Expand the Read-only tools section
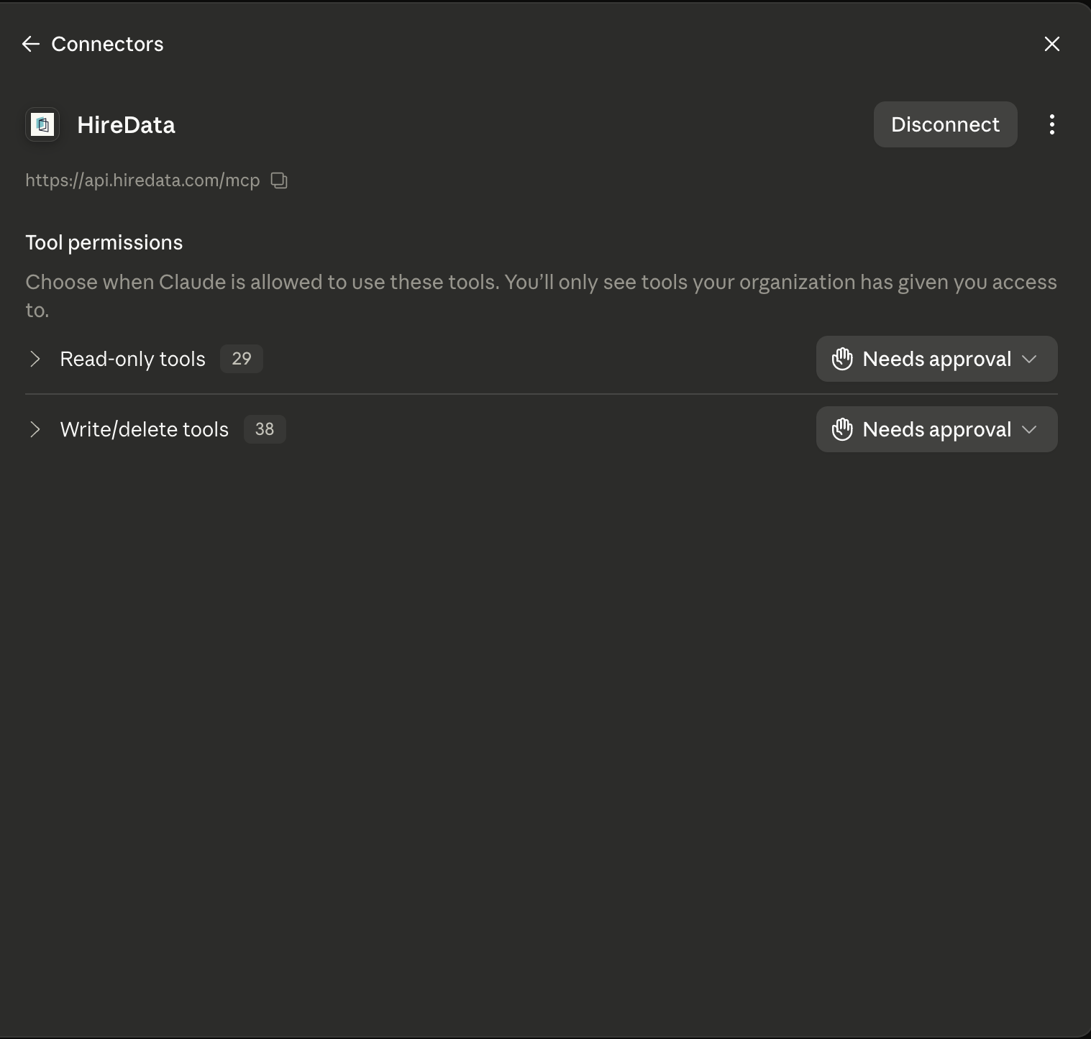The height and width of the screenshot is (1039, 1091). 35,359
